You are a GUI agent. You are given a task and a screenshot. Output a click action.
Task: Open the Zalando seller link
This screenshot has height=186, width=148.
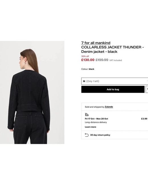(109, 107)
